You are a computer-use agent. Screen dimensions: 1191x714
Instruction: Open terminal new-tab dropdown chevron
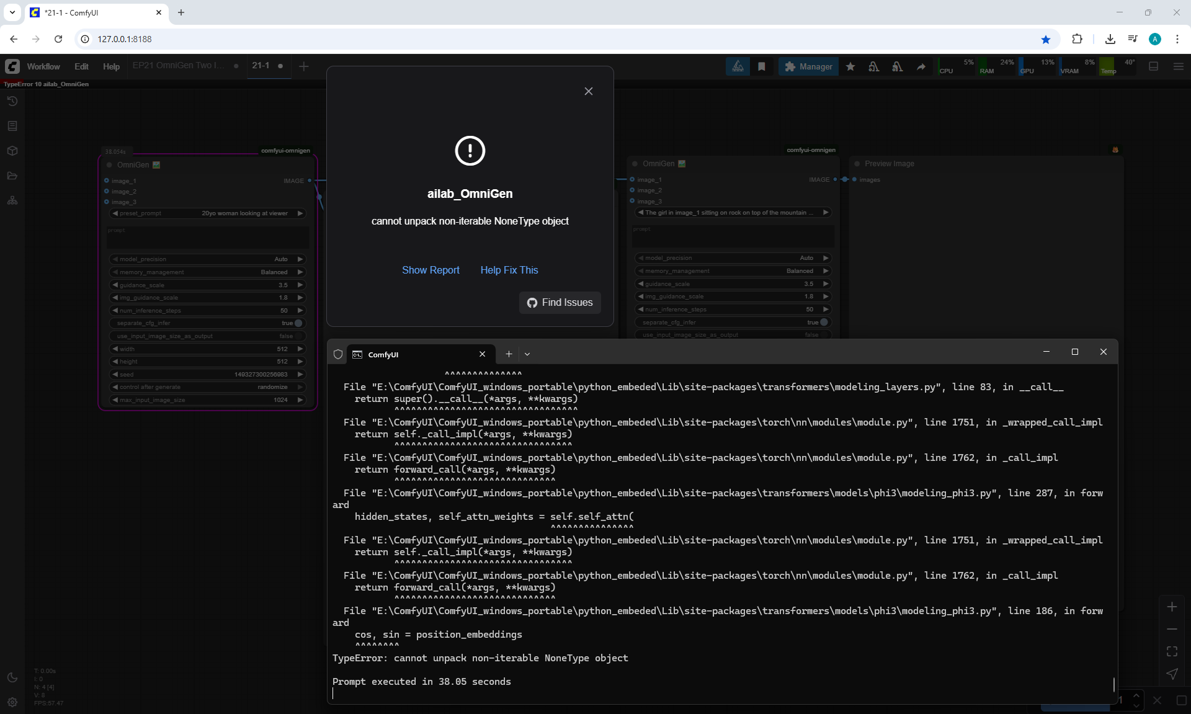pyautogui.click(x=527, y=354)
